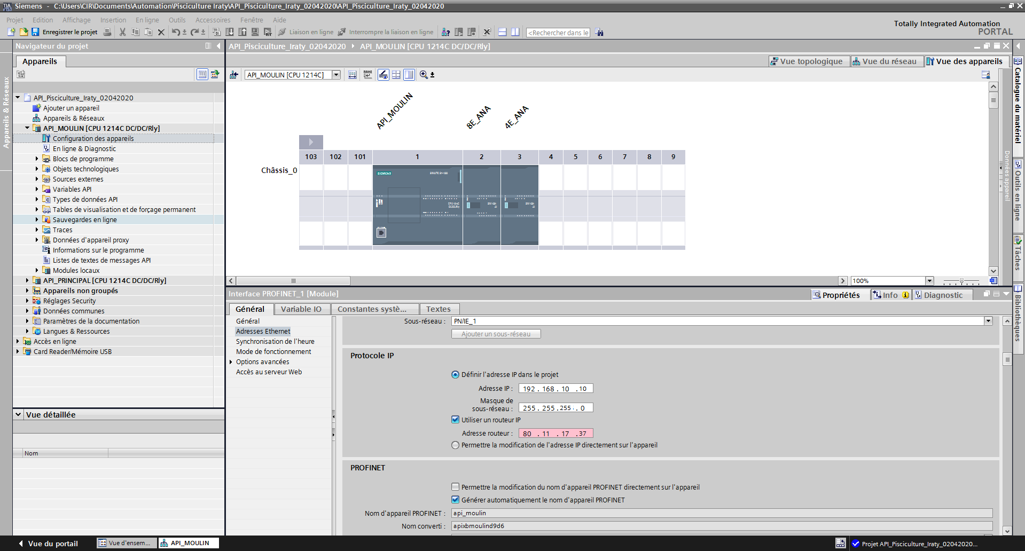The height and width of the screenshot is (551, 1025).
Task: Click the print icon in the toolbar
Action: coord(107,32)
